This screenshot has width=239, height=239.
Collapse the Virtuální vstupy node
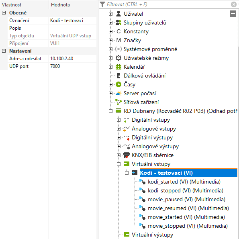click(118, 164)
